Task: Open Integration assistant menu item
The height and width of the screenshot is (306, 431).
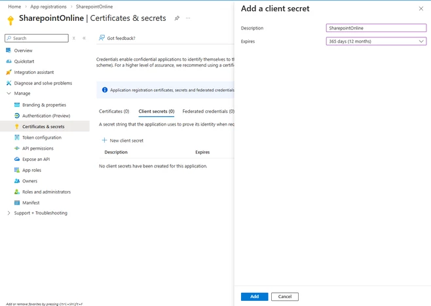Action: point(34,72)
